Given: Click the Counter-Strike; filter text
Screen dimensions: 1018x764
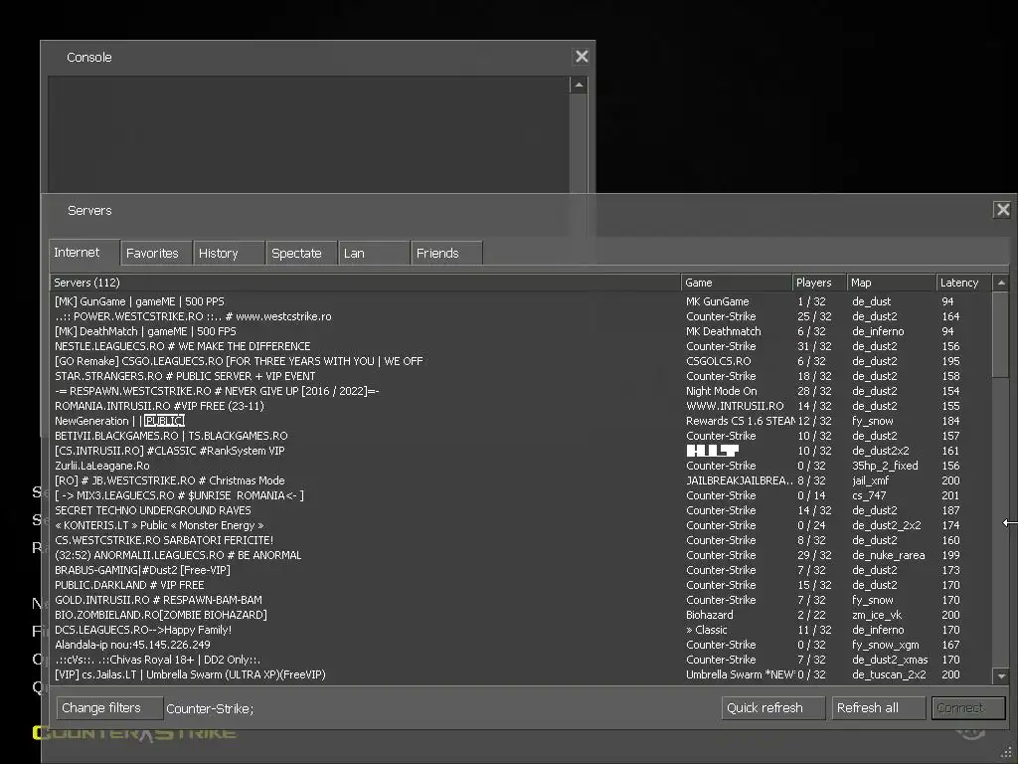Looking at the screenshot, I should coord(210,708).
